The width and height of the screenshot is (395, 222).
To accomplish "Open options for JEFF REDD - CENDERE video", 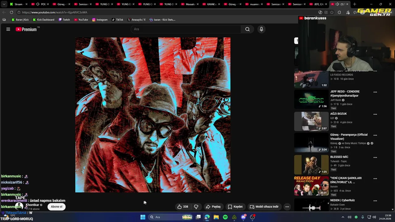I will pos(375,92).
